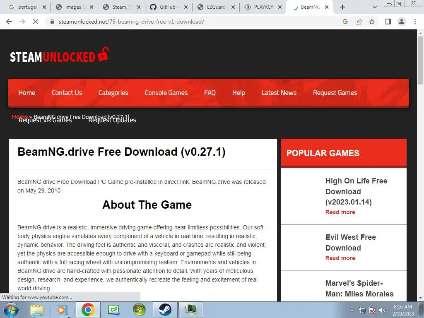The height and width of the screenshot is (318, 424).
Task: Open the Categories menu item
Action: click(x=113, y=93)
